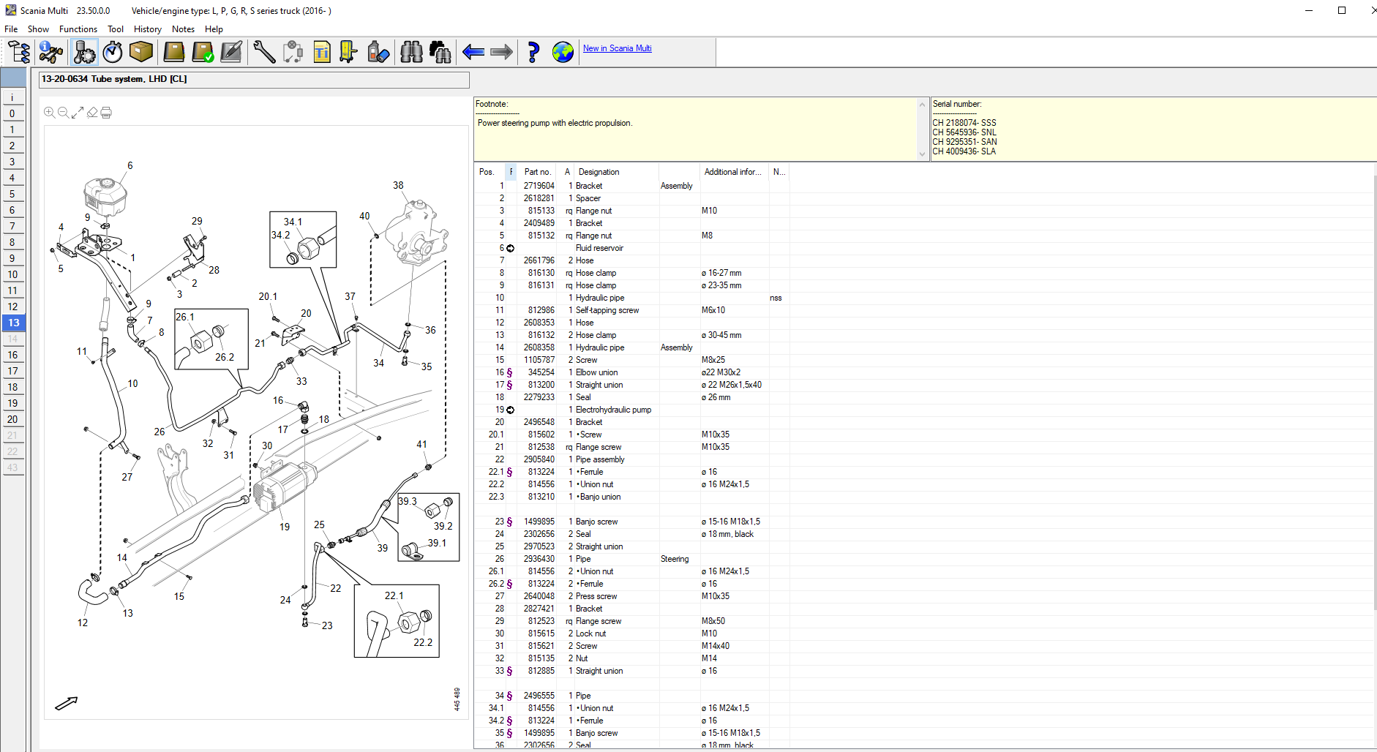
Task: Open the File menu
Action: tap(11, 29)
